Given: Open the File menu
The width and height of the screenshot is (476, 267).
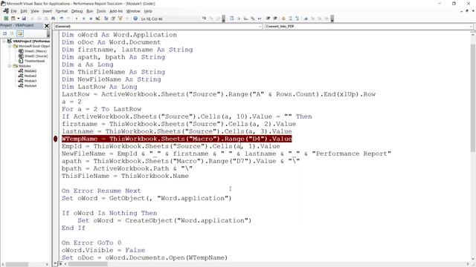Looking at the screenshot, I should tap(13, 11).
